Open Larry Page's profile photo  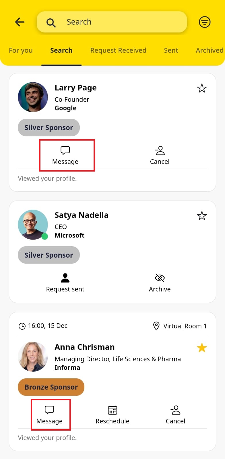[33, 97]
